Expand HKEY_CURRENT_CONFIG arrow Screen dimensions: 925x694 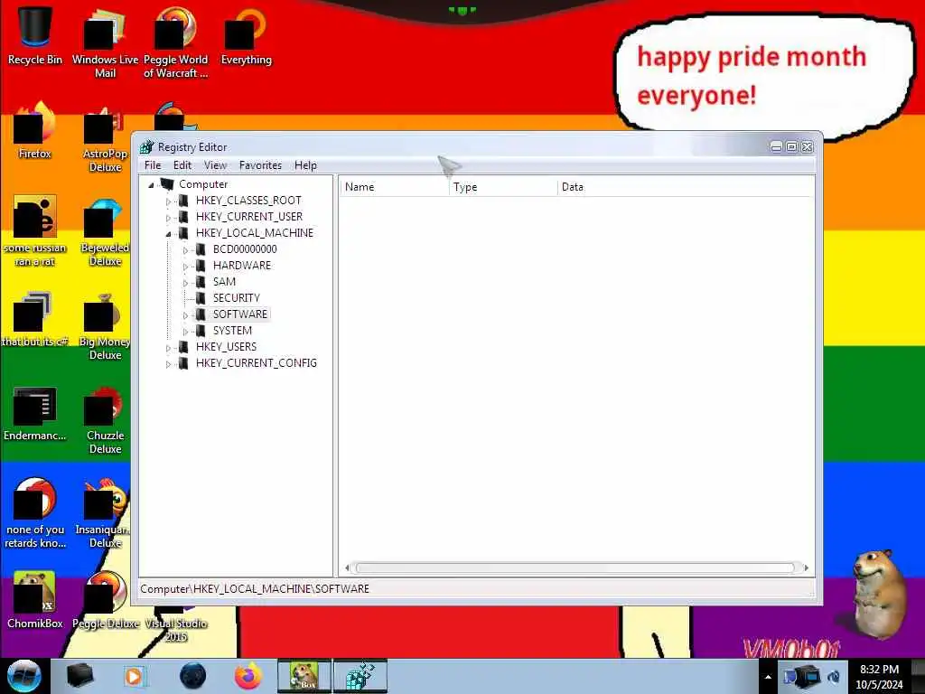[x=168, y=364]
